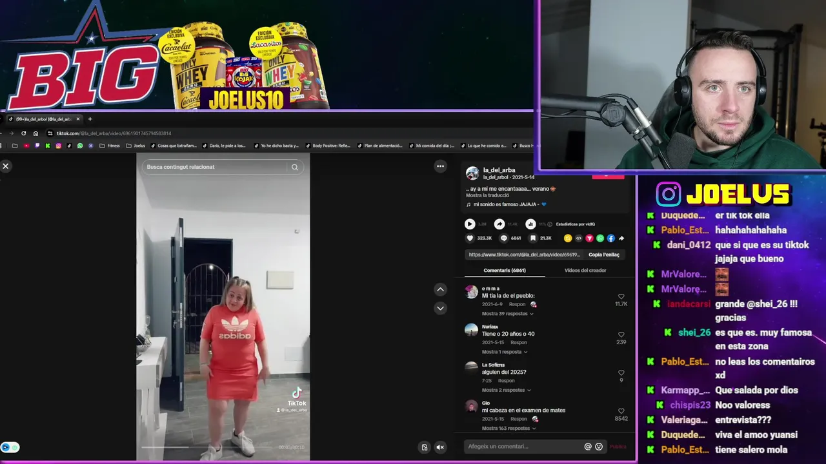Open more share options arrow icon
Screen dimensions: 826x464
click(621, 238)
